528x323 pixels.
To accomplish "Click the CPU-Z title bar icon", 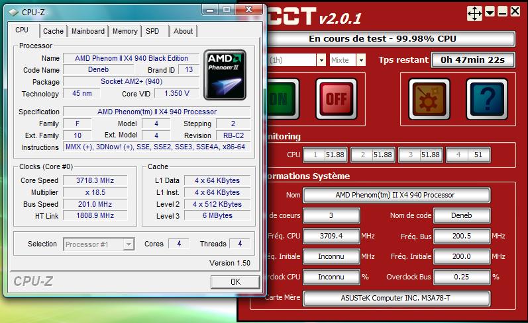I will coord(13,13).
